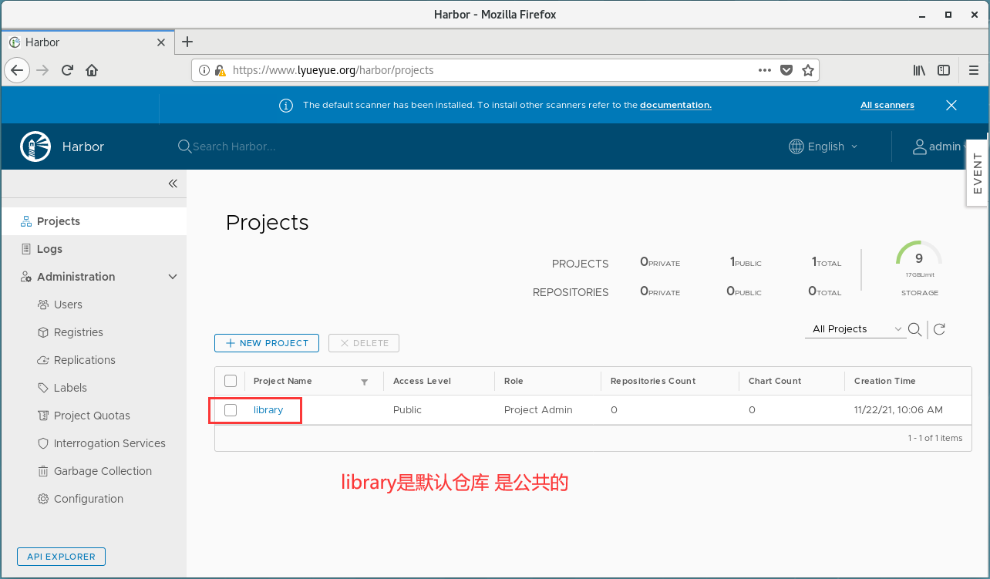
Task: Click the All scanners link
Action: 887,105
